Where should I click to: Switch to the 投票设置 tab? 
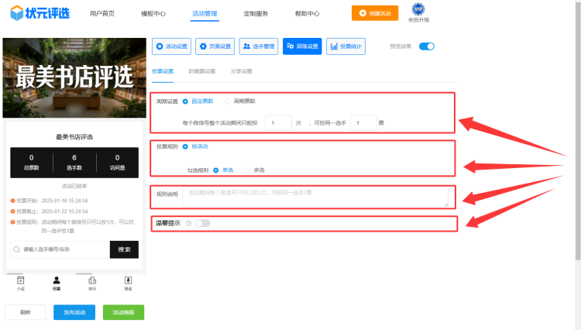(163, 71)
